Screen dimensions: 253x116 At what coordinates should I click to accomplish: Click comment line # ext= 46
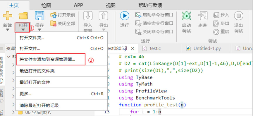[x=132, y=57]
